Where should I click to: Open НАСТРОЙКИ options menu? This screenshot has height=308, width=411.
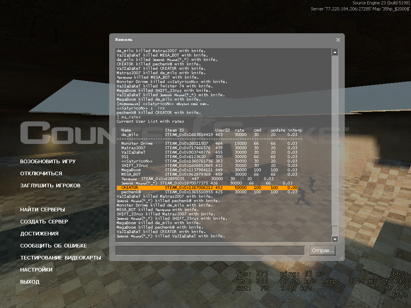pyautogui.click(x=36, y=270)
